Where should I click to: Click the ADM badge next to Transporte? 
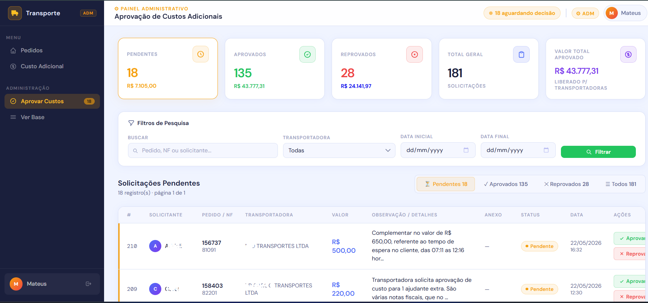[x=88, y=13]
